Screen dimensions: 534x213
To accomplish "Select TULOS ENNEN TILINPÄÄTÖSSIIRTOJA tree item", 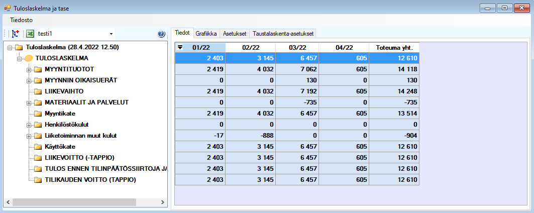I will coord(105,169).
